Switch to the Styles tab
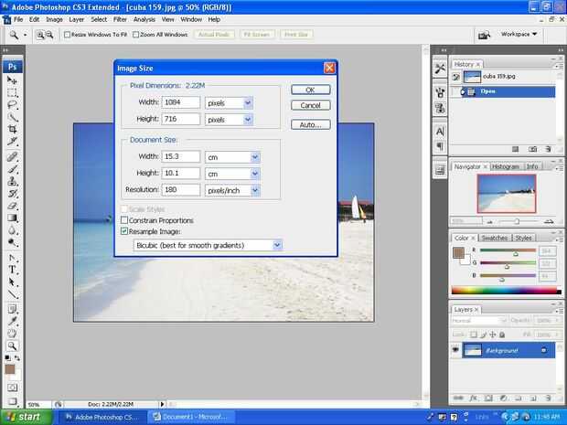 [523, 238]
